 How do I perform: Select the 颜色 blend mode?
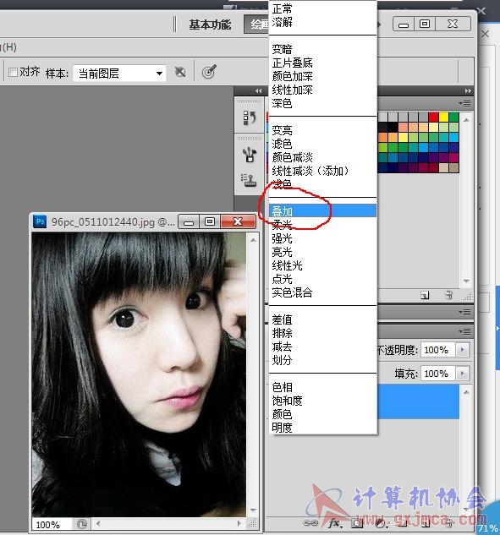(x=322, y=414)
